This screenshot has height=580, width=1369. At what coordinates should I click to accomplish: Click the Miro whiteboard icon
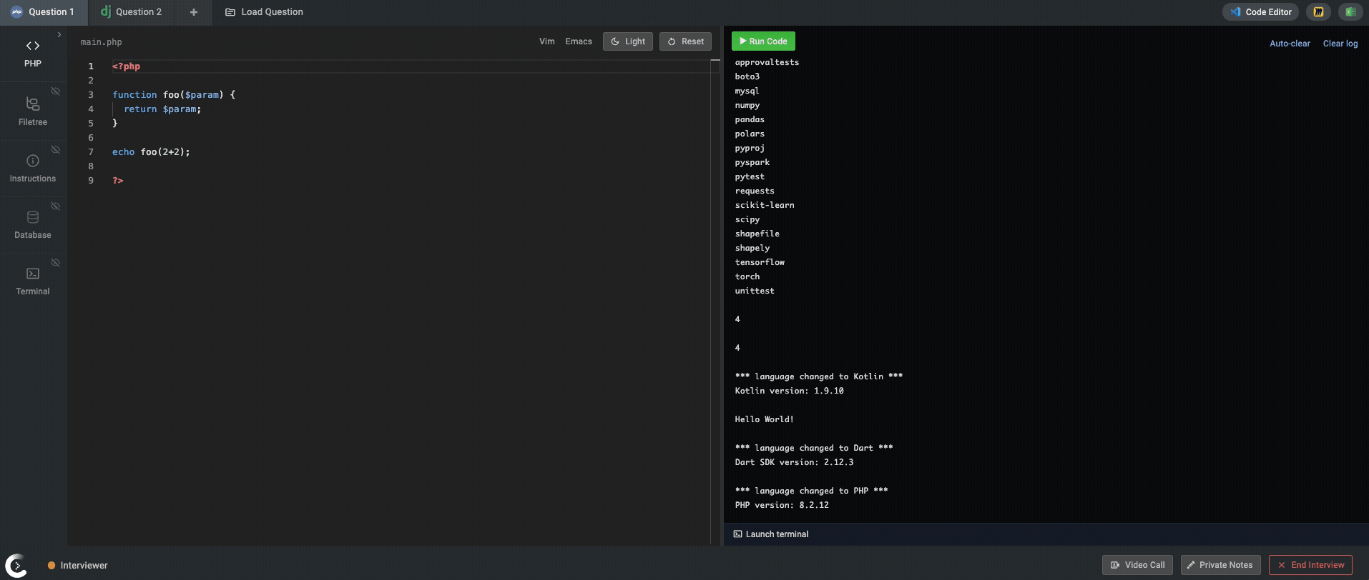(1318, 12)
